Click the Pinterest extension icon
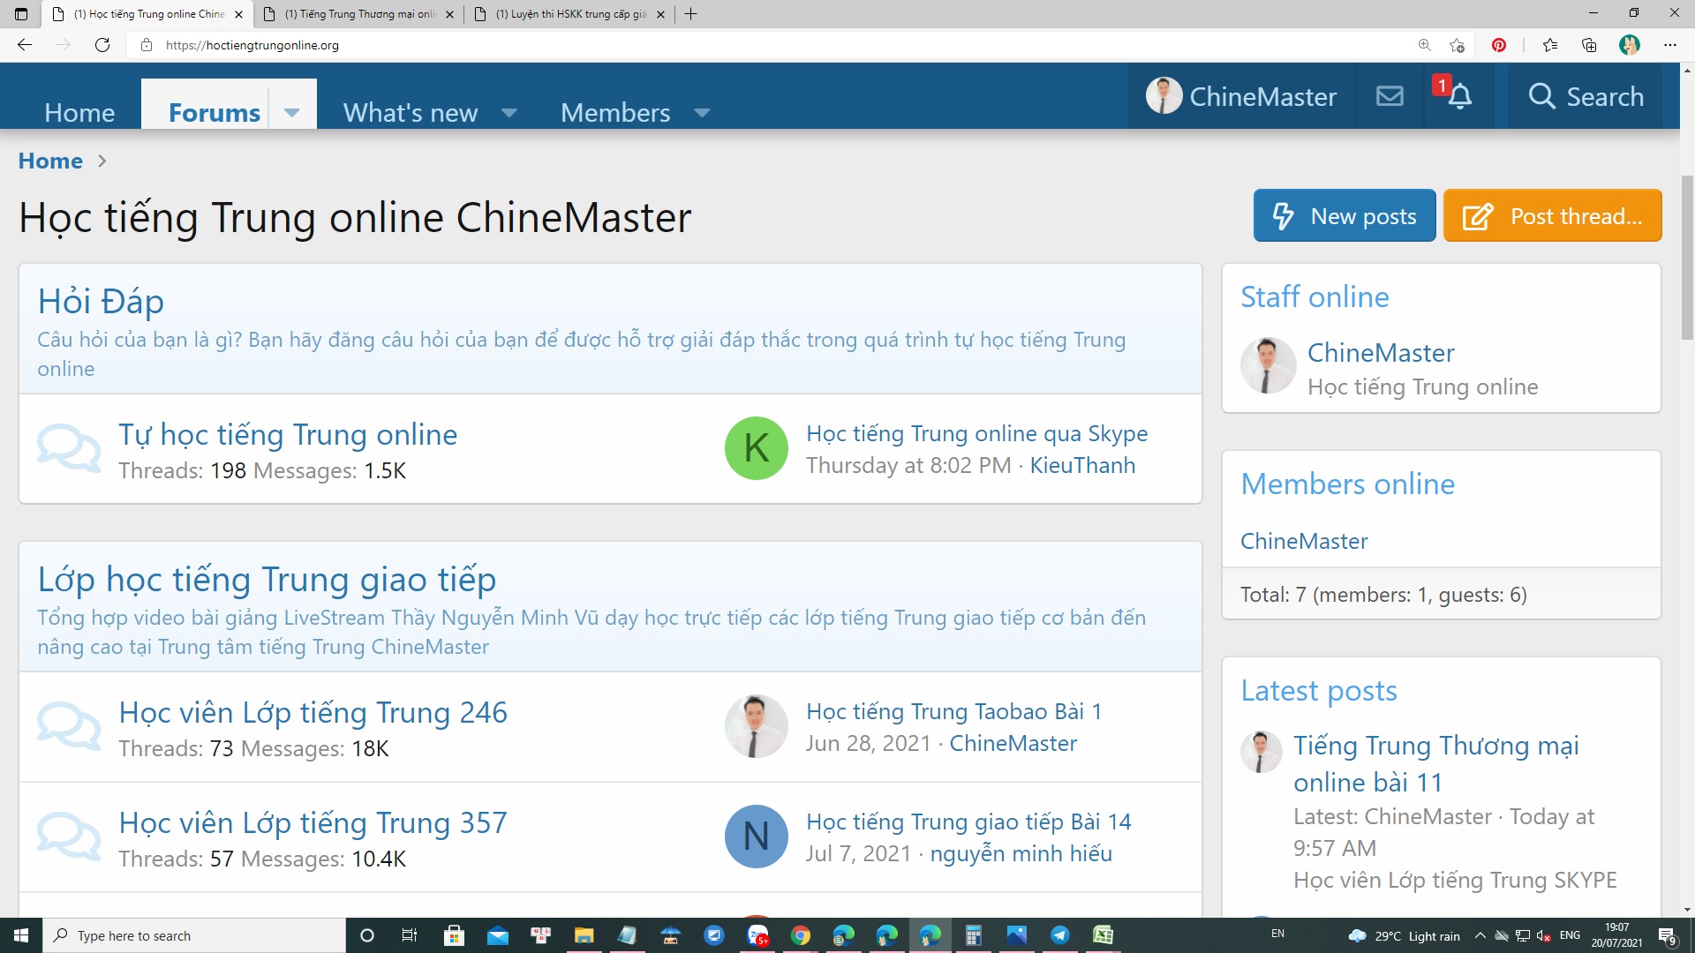This screenshot has width=1695, height=953. (1498, 45)
